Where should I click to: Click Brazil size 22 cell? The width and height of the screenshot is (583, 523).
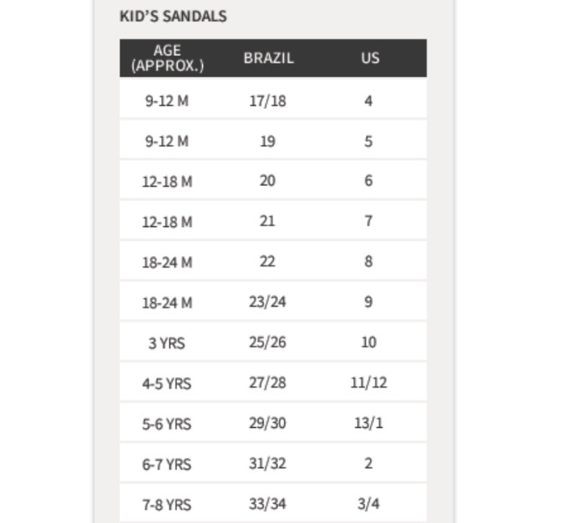coord(268,262)
